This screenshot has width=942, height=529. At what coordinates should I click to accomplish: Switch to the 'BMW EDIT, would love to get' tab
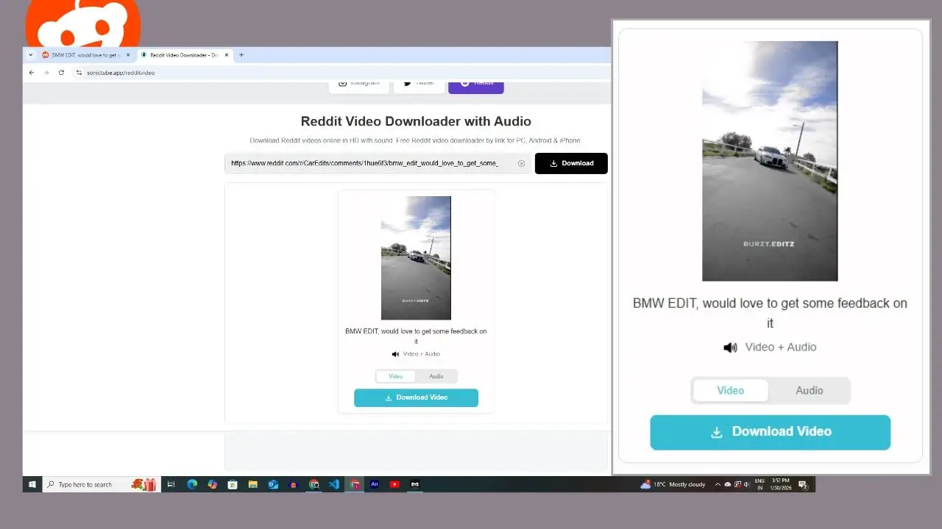coord(85,55)
